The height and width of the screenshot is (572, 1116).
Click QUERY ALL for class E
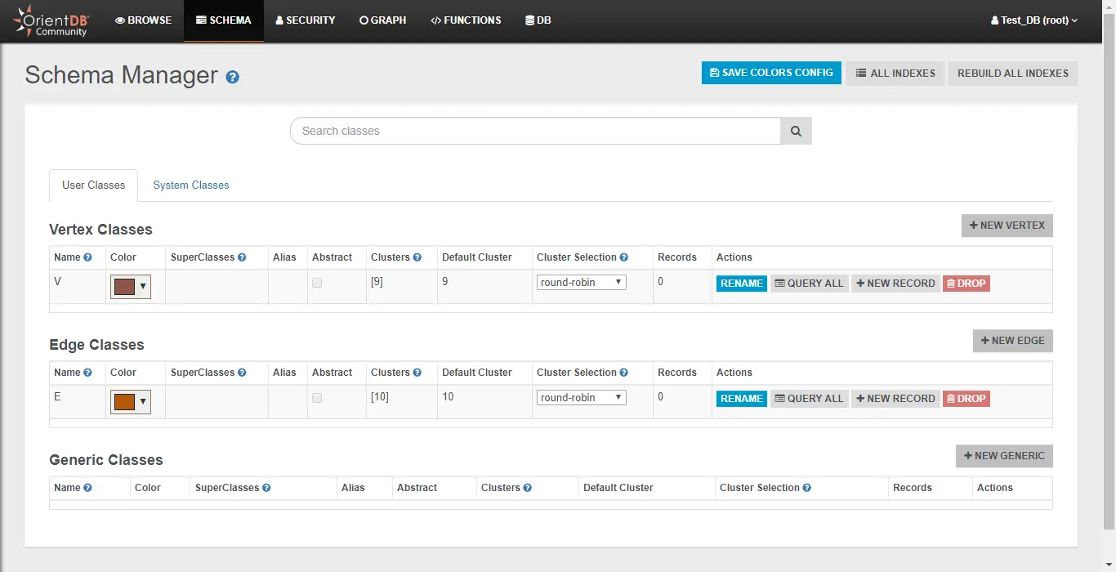810,399
